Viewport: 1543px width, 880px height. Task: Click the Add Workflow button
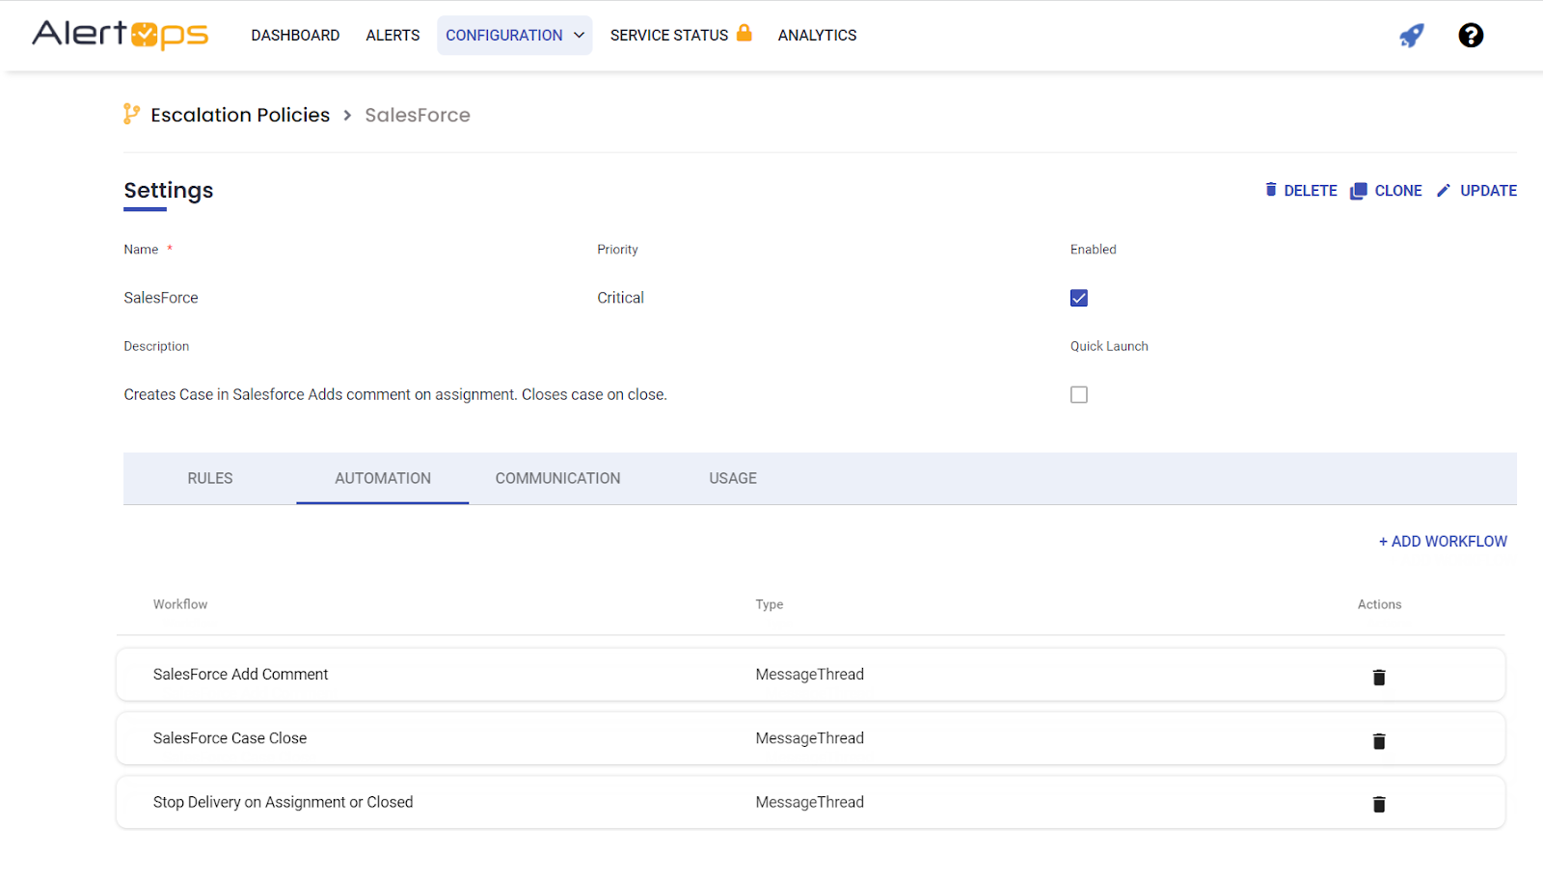point(1442,542)
